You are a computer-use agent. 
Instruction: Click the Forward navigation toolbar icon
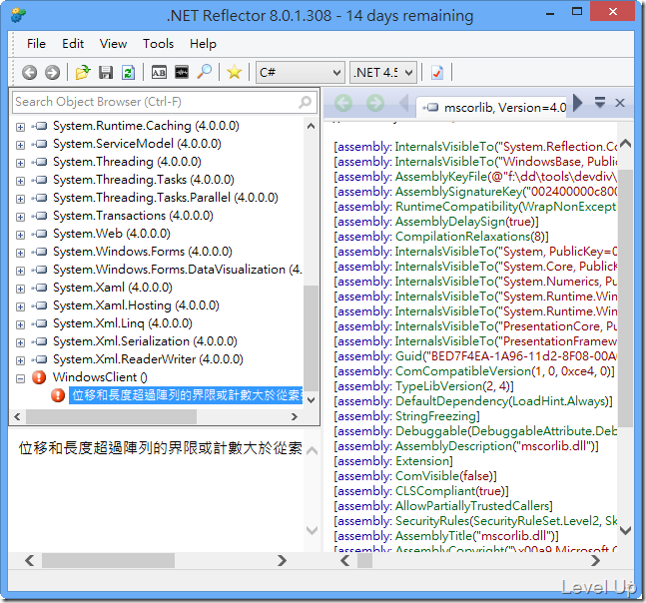click(x=52, y=73)
